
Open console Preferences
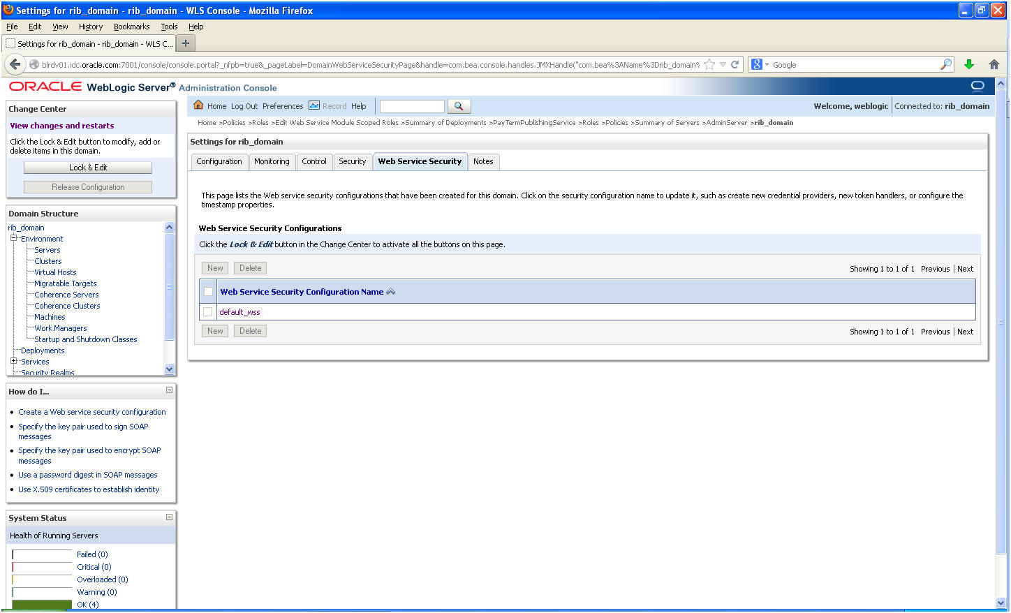click(283, 106)
